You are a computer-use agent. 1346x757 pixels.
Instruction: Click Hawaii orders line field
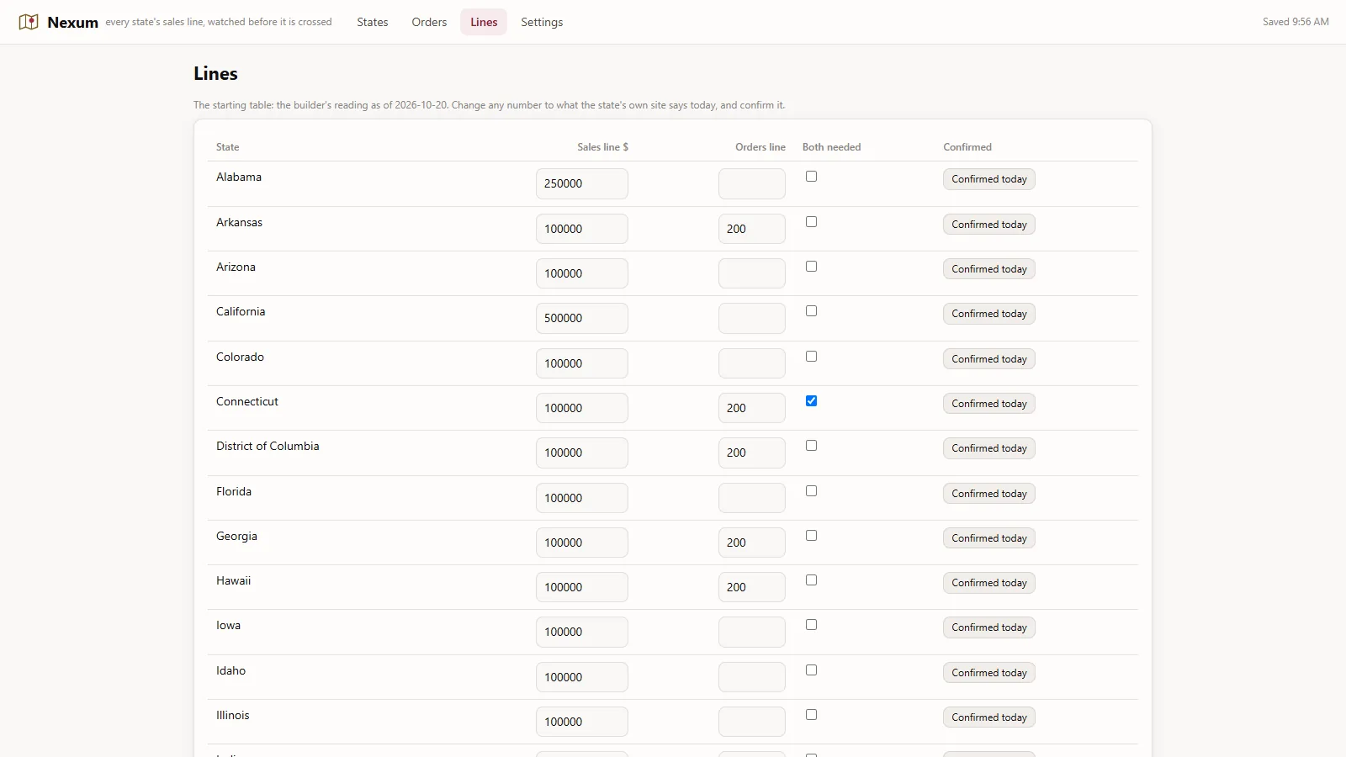[x=752, y=587]
